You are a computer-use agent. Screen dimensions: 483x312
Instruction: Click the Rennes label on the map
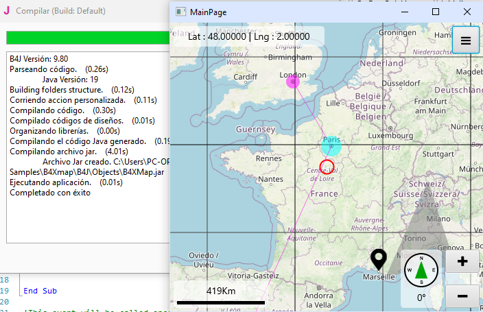[x=269, y=158]
